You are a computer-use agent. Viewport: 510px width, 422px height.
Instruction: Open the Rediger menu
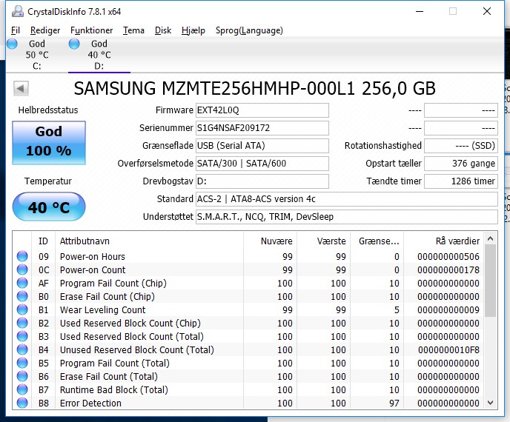pos(45,30)
